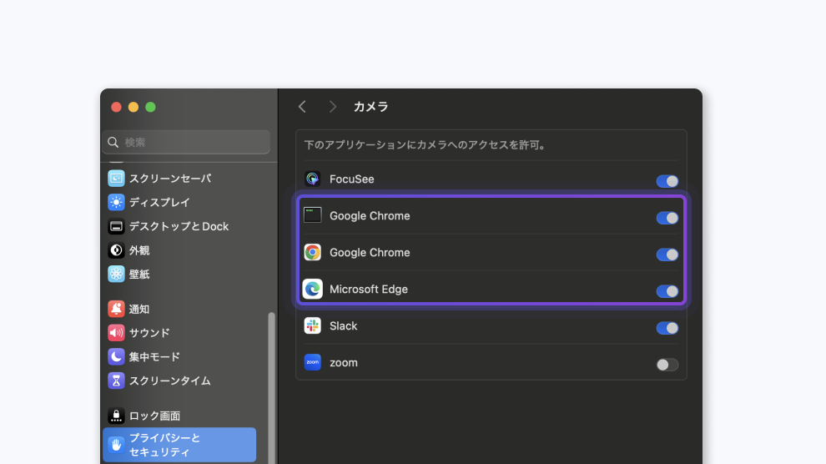The image size is (826, 464).
Task: Go back using the left chevron
Action: 302,107
